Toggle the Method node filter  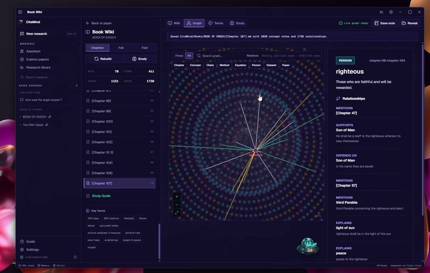[x=224, y=65]
